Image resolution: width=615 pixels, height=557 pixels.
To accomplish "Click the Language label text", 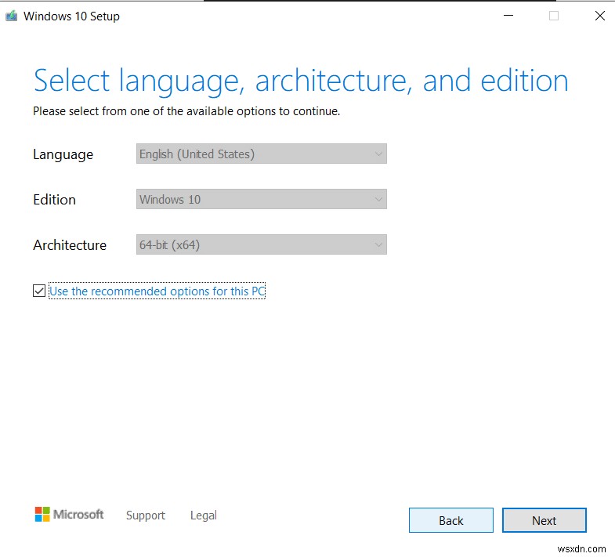I will point(63,154).
